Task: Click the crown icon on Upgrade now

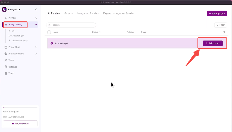Action: pyautogui.click(x=13, y=123)
